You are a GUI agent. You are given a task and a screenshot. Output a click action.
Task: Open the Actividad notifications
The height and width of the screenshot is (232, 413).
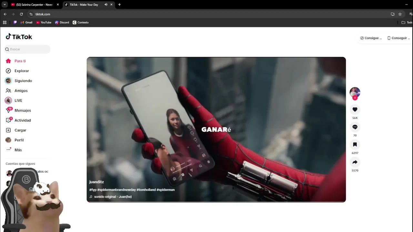[18, 120]
